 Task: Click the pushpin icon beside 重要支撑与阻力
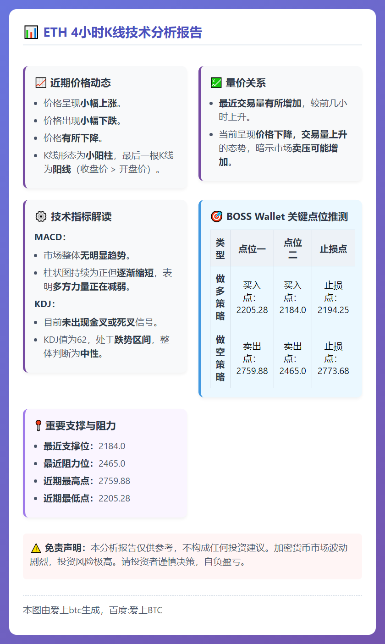click(x=38, y=426)
